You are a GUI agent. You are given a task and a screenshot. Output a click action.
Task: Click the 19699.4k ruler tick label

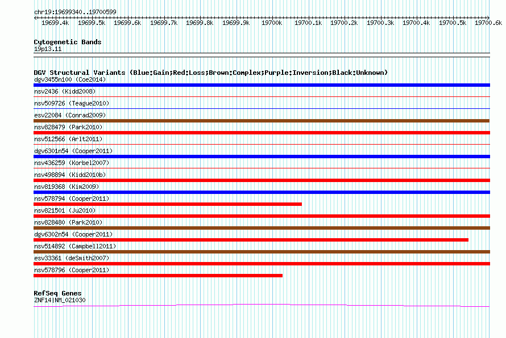click(x=55, y=23)
